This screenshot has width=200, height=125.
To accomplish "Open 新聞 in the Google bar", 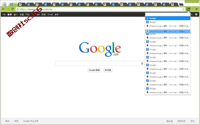I will [43, 15].
